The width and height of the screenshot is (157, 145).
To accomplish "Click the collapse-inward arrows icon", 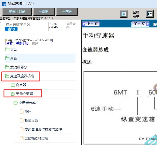I will (x=150, y=14).
